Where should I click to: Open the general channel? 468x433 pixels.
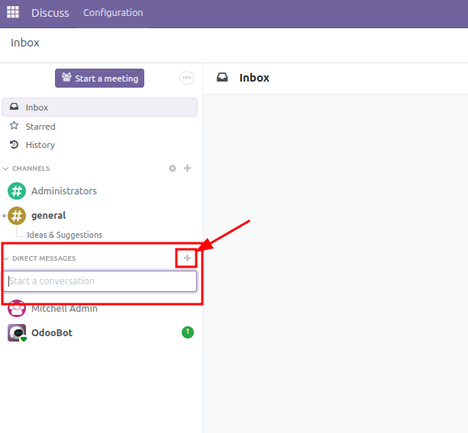48,216
